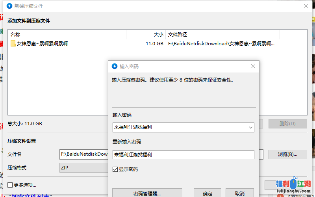Click into the 重新输入密码 text field
This screenshot has width=315, height=197.
(x=183, y=155)
